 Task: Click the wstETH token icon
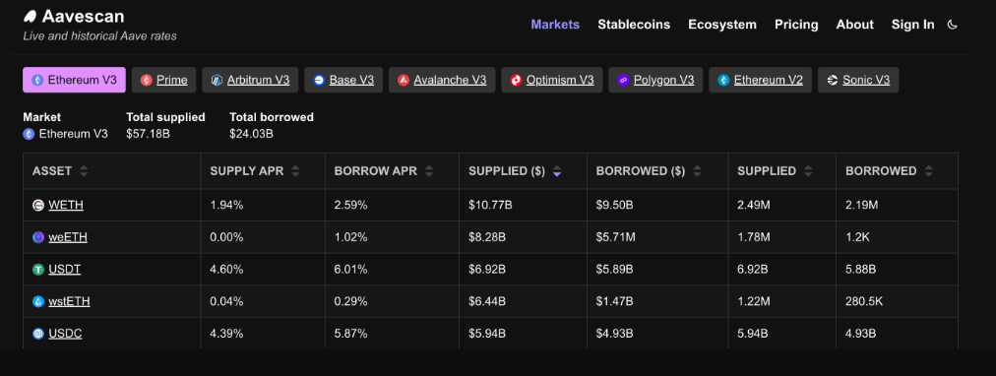[x=38, y=302]
